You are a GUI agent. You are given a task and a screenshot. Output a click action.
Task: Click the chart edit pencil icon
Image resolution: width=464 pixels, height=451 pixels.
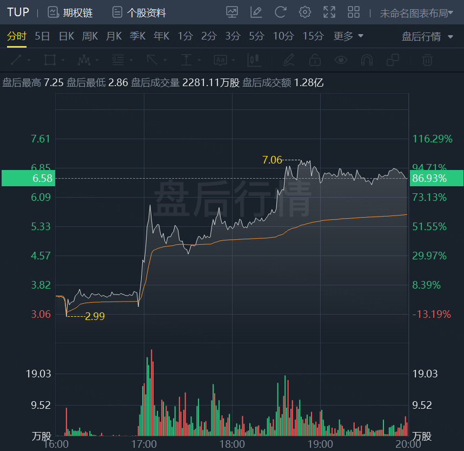coord(256,12)
